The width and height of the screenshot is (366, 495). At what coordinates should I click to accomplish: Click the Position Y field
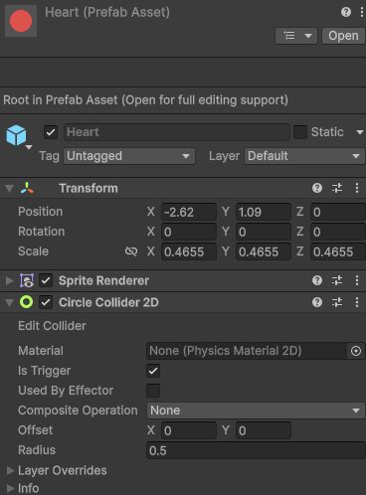[264, 212]
